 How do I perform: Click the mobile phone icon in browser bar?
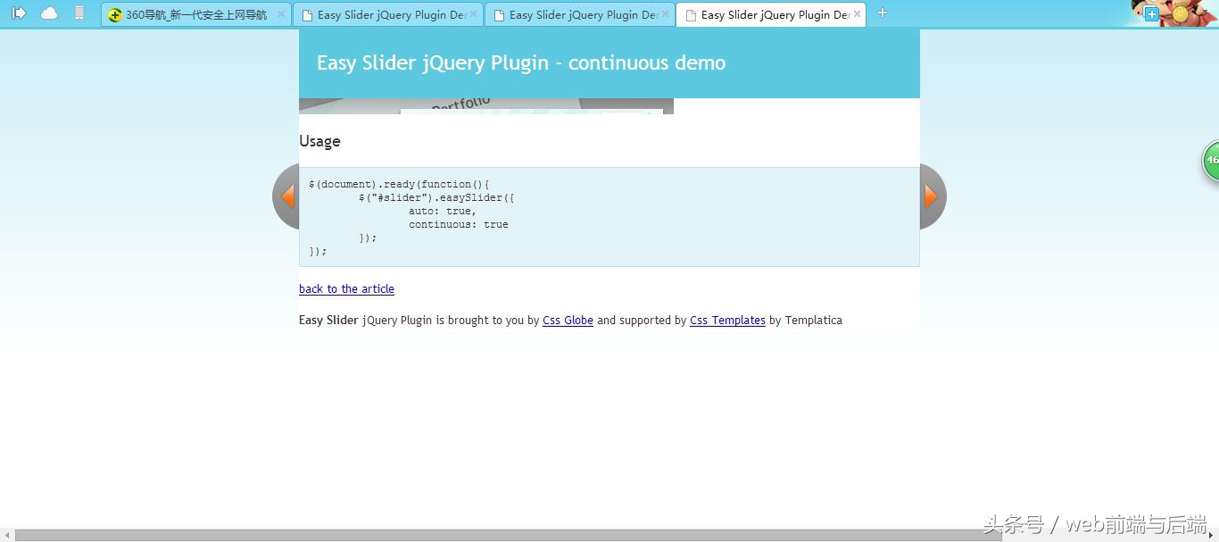(79, 13)
